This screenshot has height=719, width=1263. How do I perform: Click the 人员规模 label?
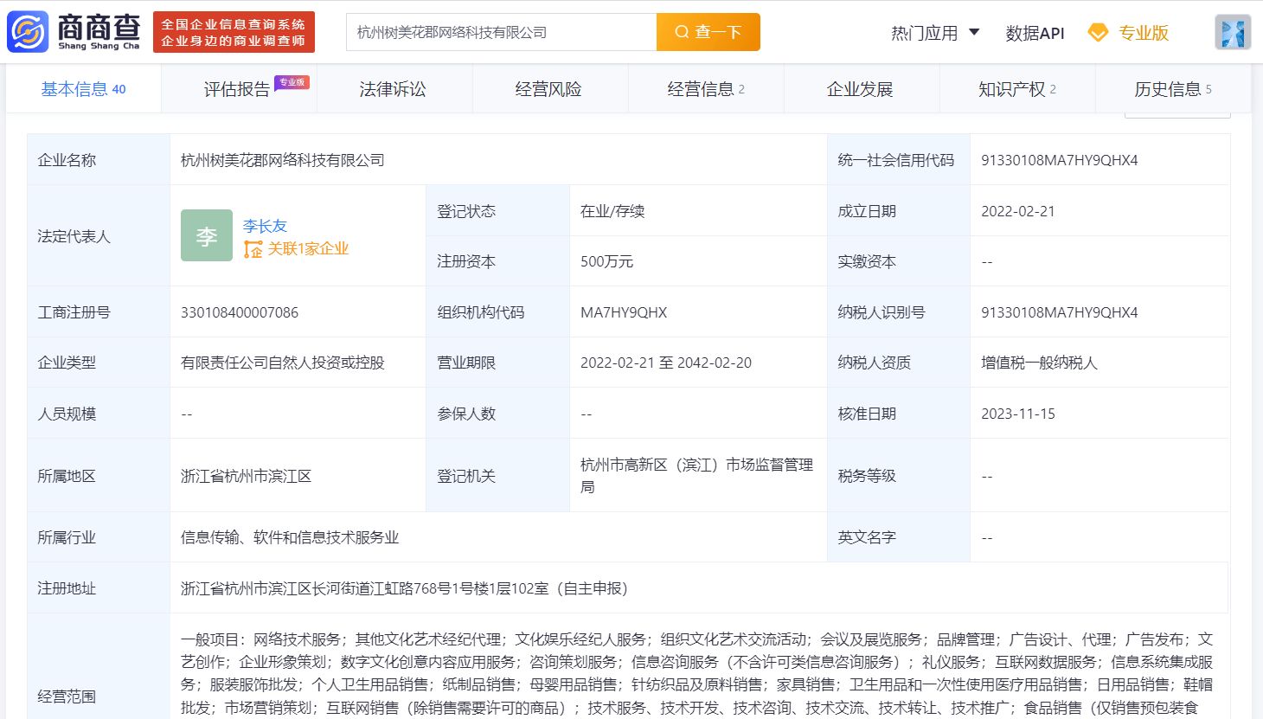tap(67, 414)
